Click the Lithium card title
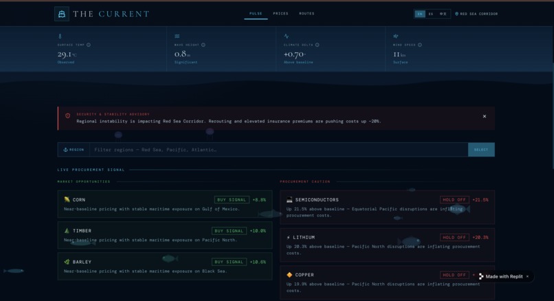Viewport: 554px width, 301px height. point(304,237)
